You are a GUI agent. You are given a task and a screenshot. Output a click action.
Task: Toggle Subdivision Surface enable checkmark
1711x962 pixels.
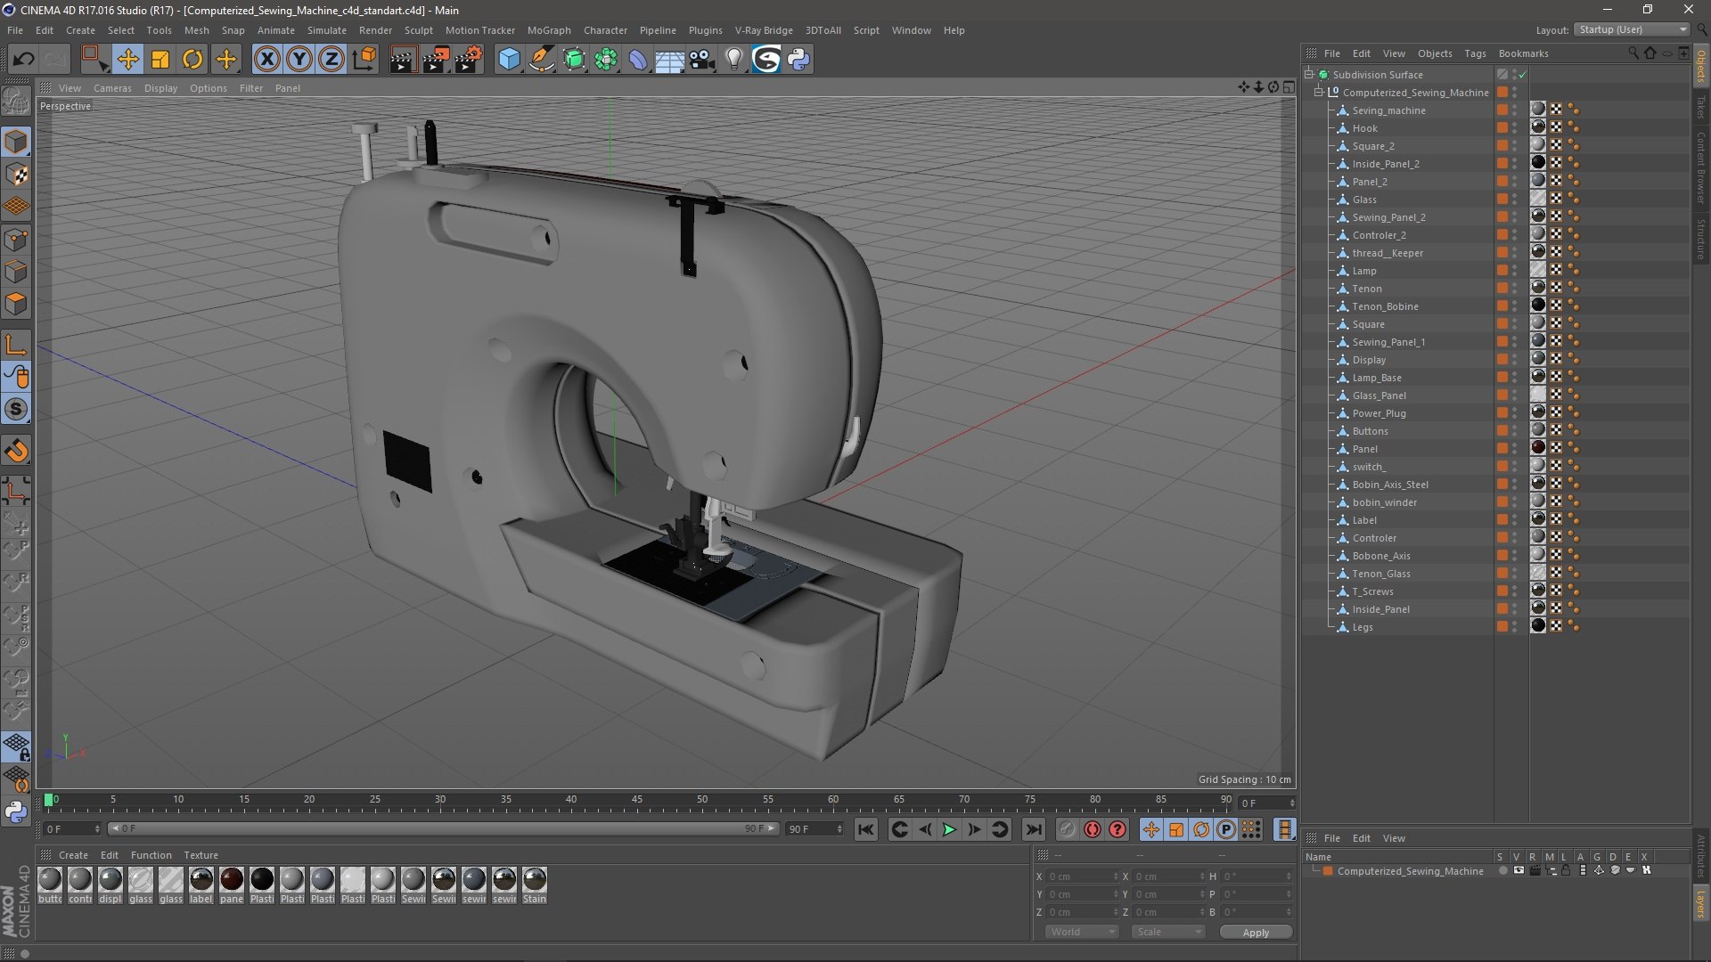1523,75
